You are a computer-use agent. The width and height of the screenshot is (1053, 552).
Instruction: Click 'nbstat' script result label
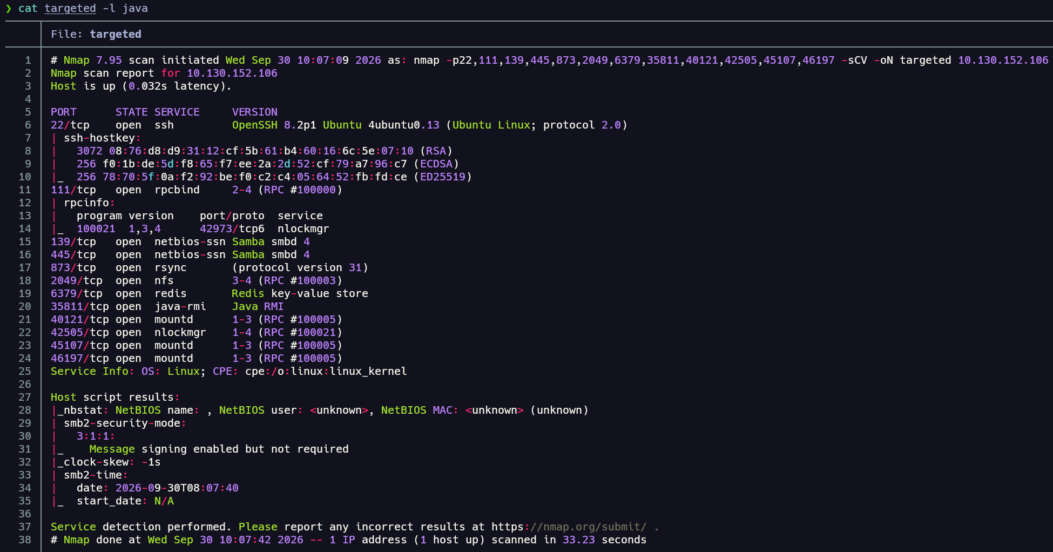tap(83, 410)
